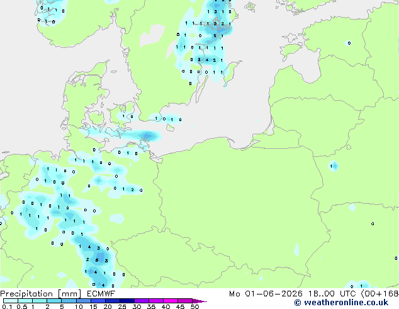The width and height of the screenshot is (399, 309).
Task: Click the legend value "0.1"
Action: click(6, 306)
